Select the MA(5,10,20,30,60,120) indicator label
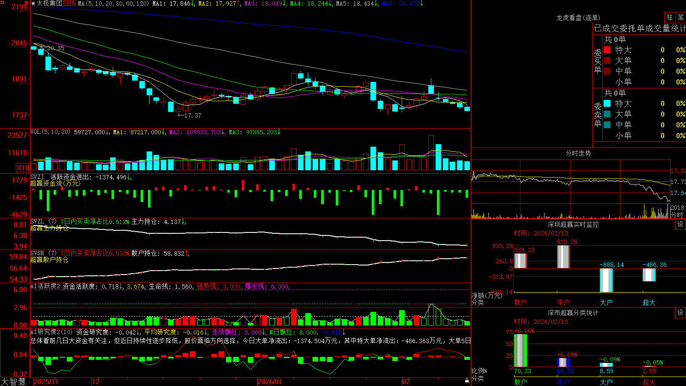 [113, 3]
